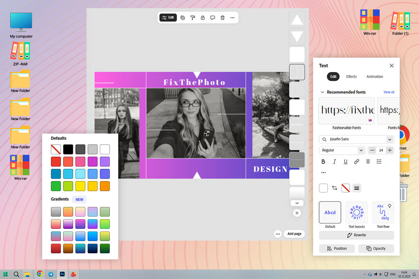419x279 pixels.
Task: Decrease font size with minus button
Action: [x=372, y=150]
